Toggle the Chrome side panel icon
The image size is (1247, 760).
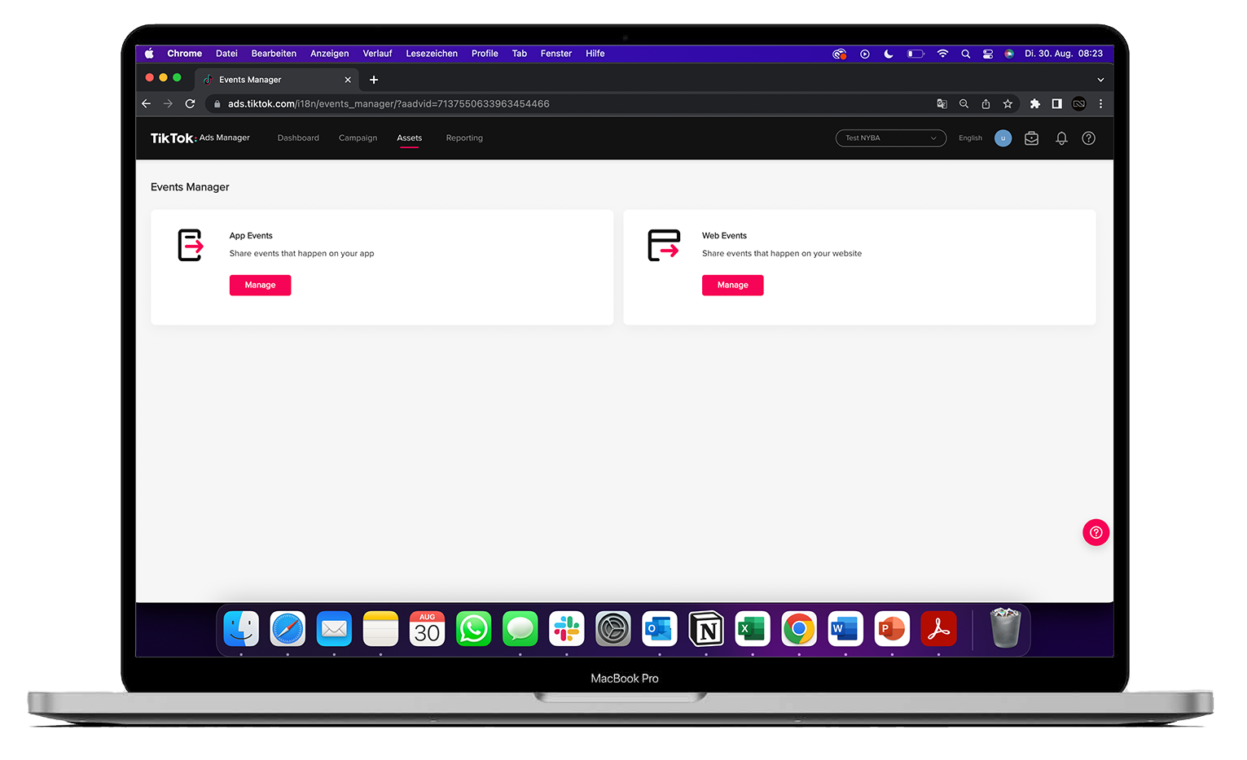1056,103
